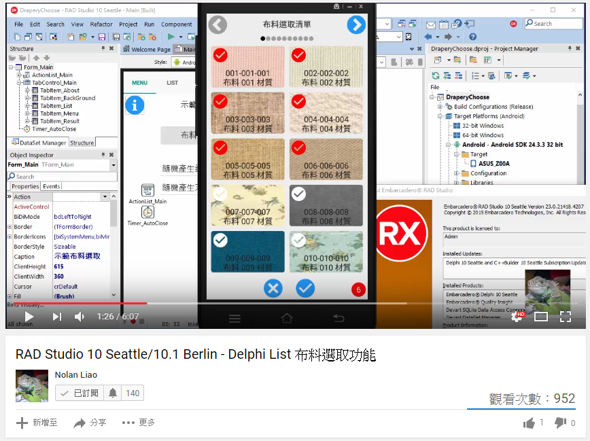Click the Timer_AutoClose component icon on the form
This screenshot has width=590, height=441.
pyautogui.click(x=147, y=212)
